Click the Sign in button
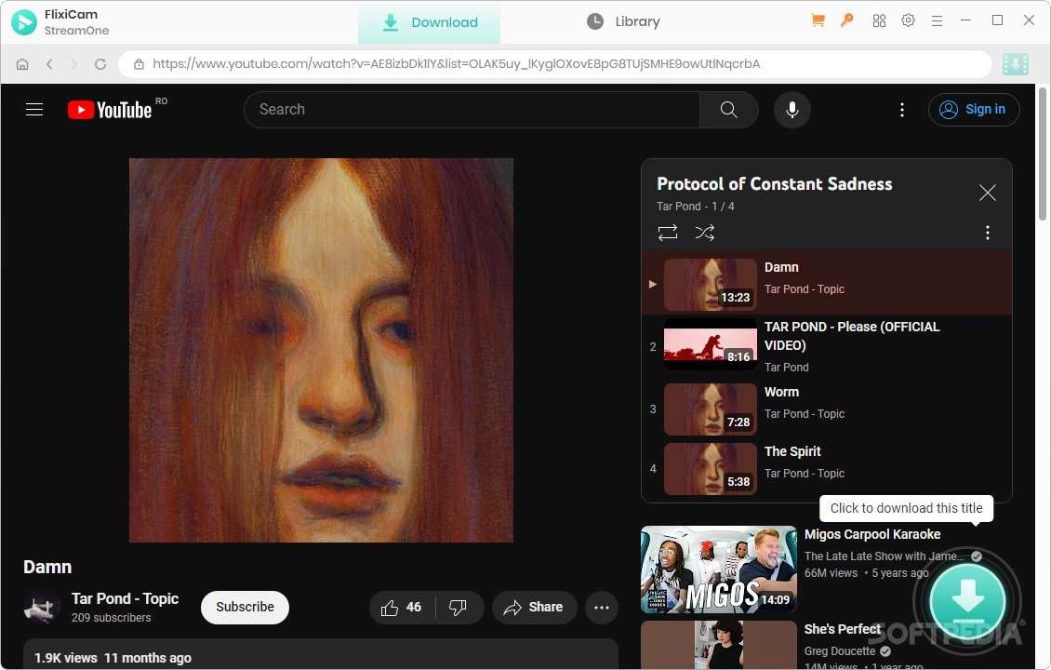 974,109
